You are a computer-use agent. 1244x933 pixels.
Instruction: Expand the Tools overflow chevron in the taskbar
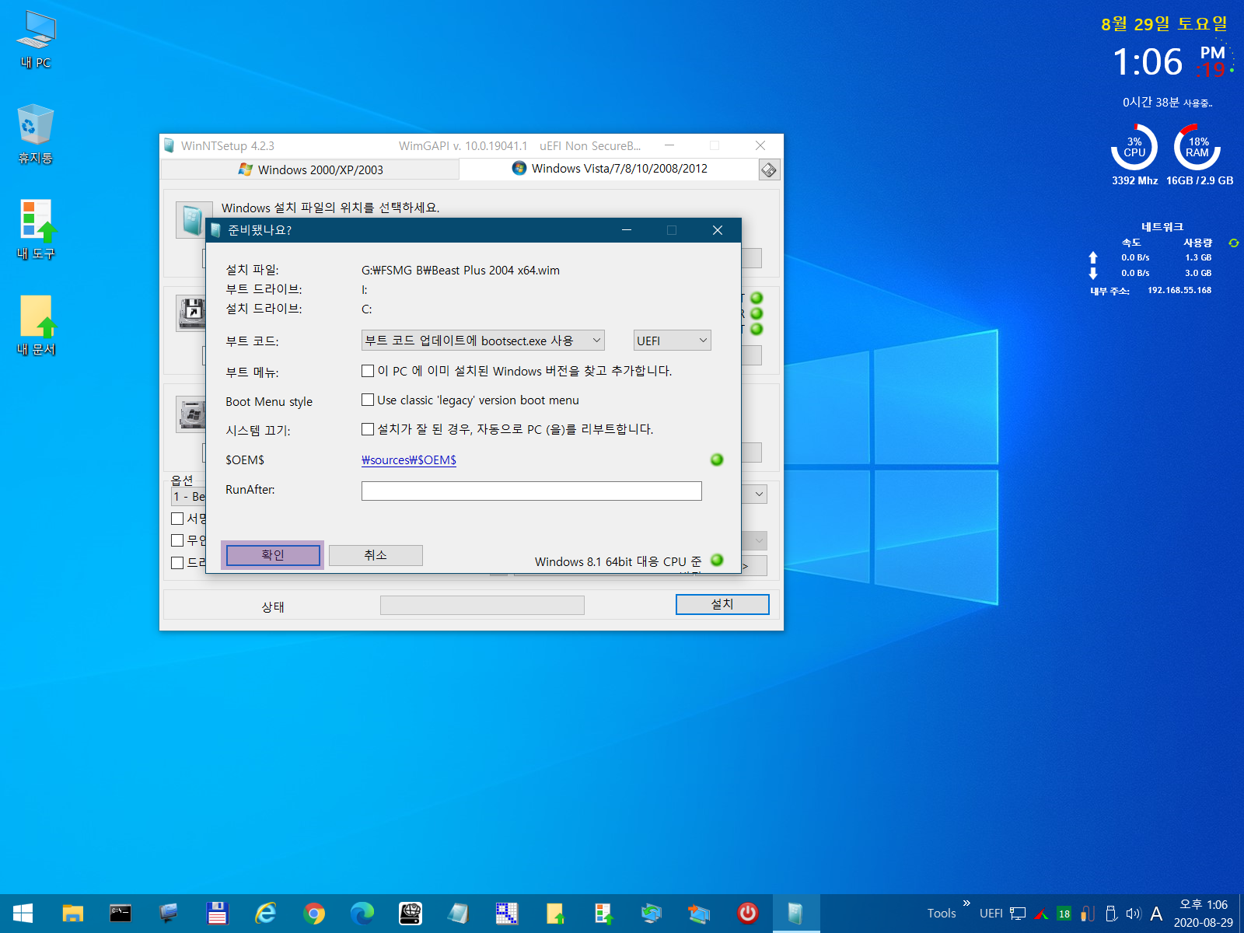[x=966, y=903]
